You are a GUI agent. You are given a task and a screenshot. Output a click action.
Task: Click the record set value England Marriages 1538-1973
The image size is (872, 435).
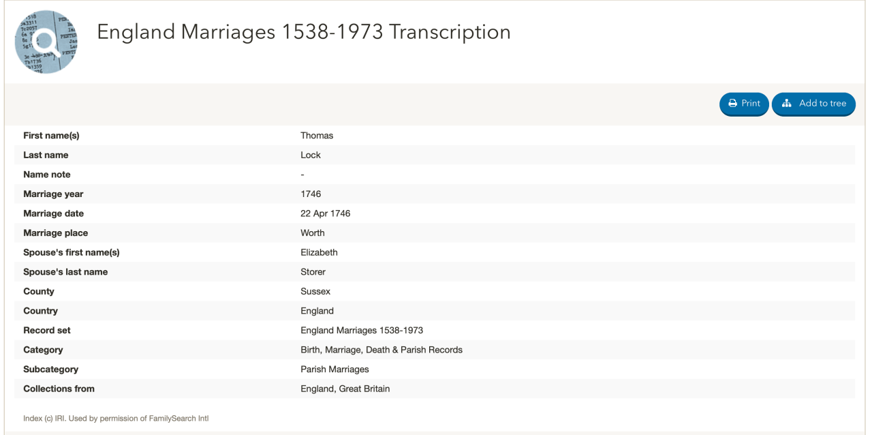[362, 330]
